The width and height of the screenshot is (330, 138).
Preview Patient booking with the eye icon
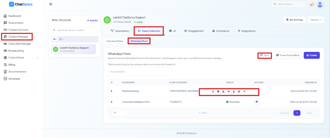tap(229, 91)
